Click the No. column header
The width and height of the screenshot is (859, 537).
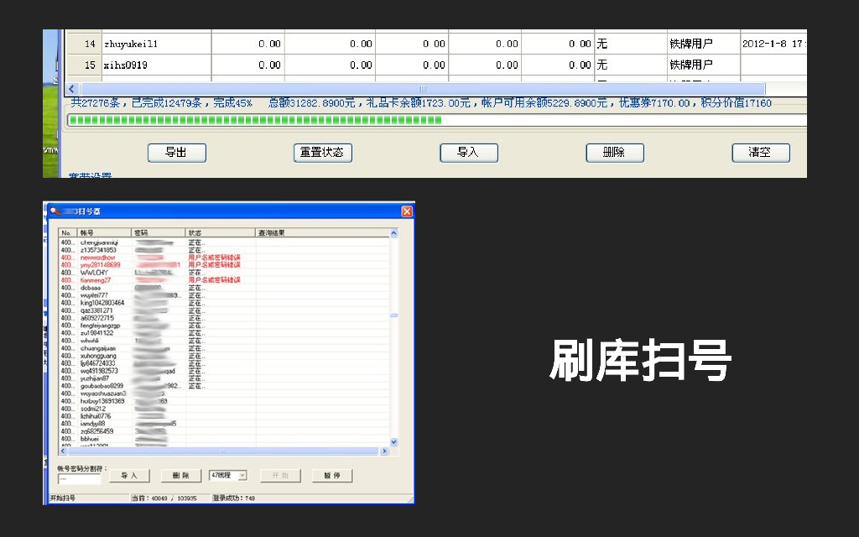pos(67,233)
